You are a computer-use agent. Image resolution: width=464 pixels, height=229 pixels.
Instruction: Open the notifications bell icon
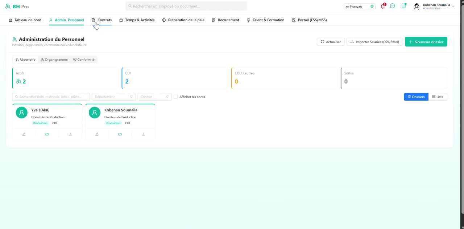click(383, 6)
